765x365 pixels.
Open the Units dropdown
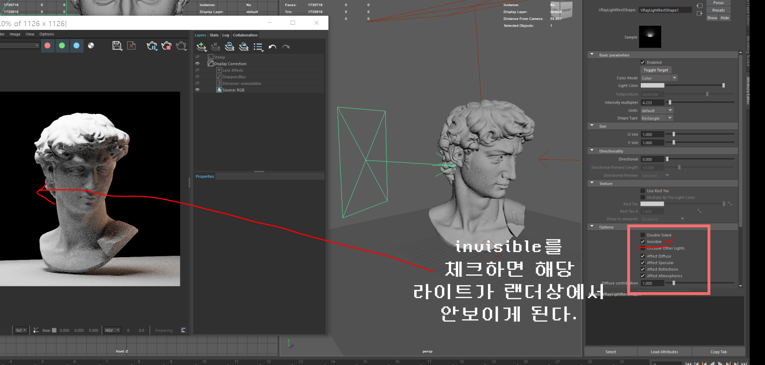[657, 111]
